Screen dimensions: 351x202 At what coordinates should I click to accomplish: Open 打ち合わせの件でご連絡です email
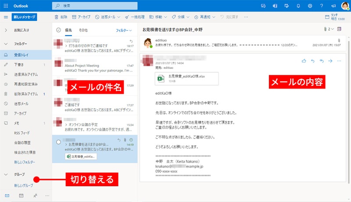[x=95, y=46]
